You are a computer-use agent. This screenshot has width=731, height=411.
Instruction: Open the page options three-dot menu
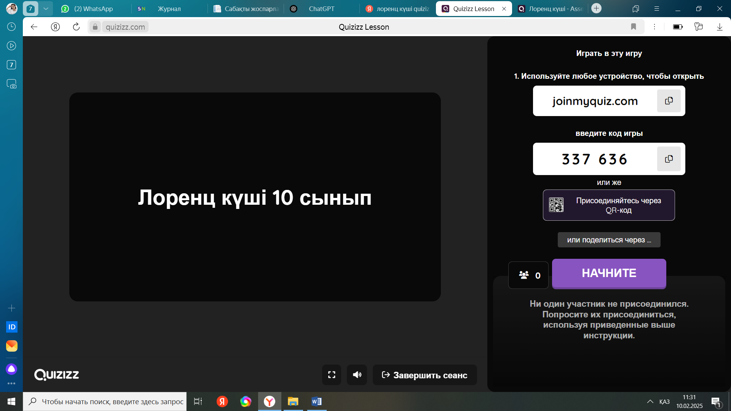coord(654,27)
